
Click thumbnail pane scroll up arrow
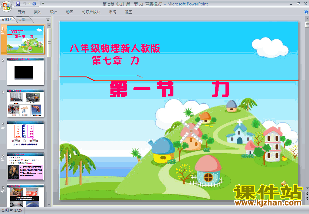coord(49,26)
